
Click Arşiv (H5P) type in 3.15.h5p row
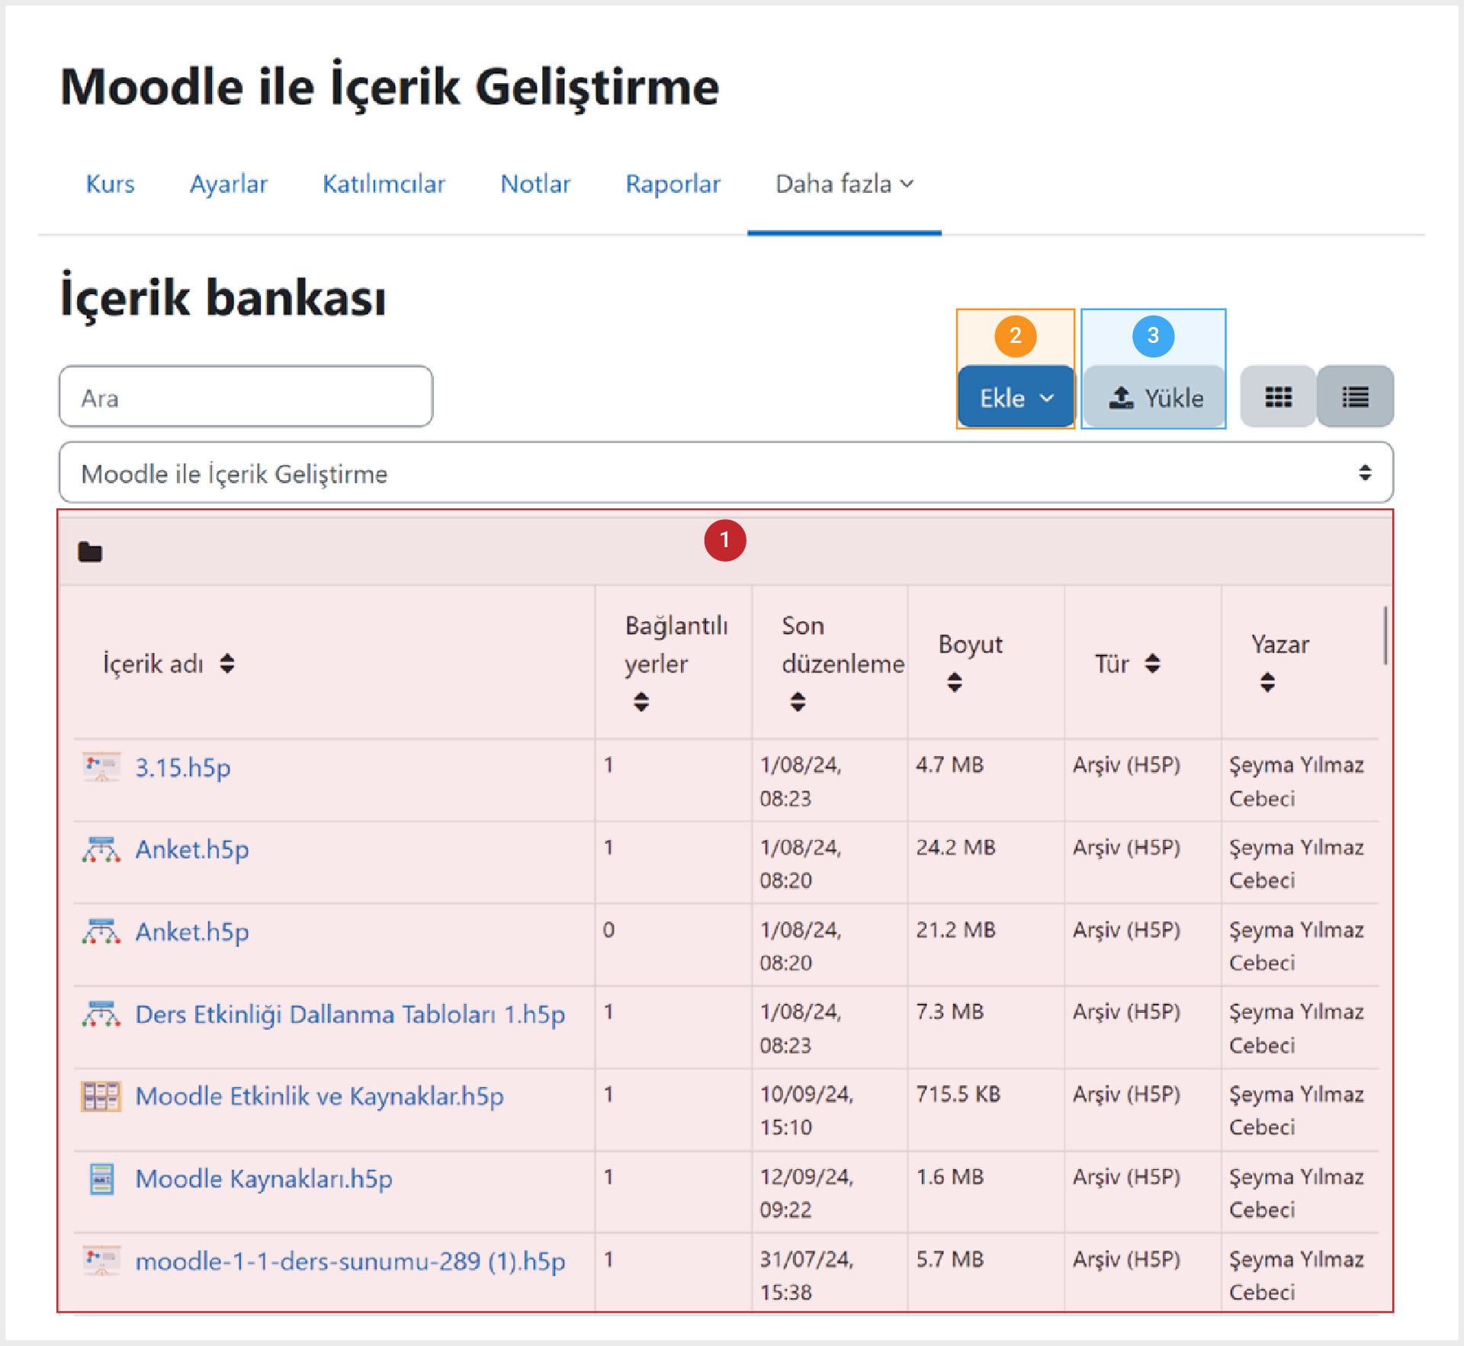pyautogui.click(x=1126, y=764)
